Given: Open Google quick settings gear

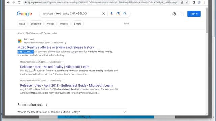Looking at the screenshot, I should coord(174,14).
